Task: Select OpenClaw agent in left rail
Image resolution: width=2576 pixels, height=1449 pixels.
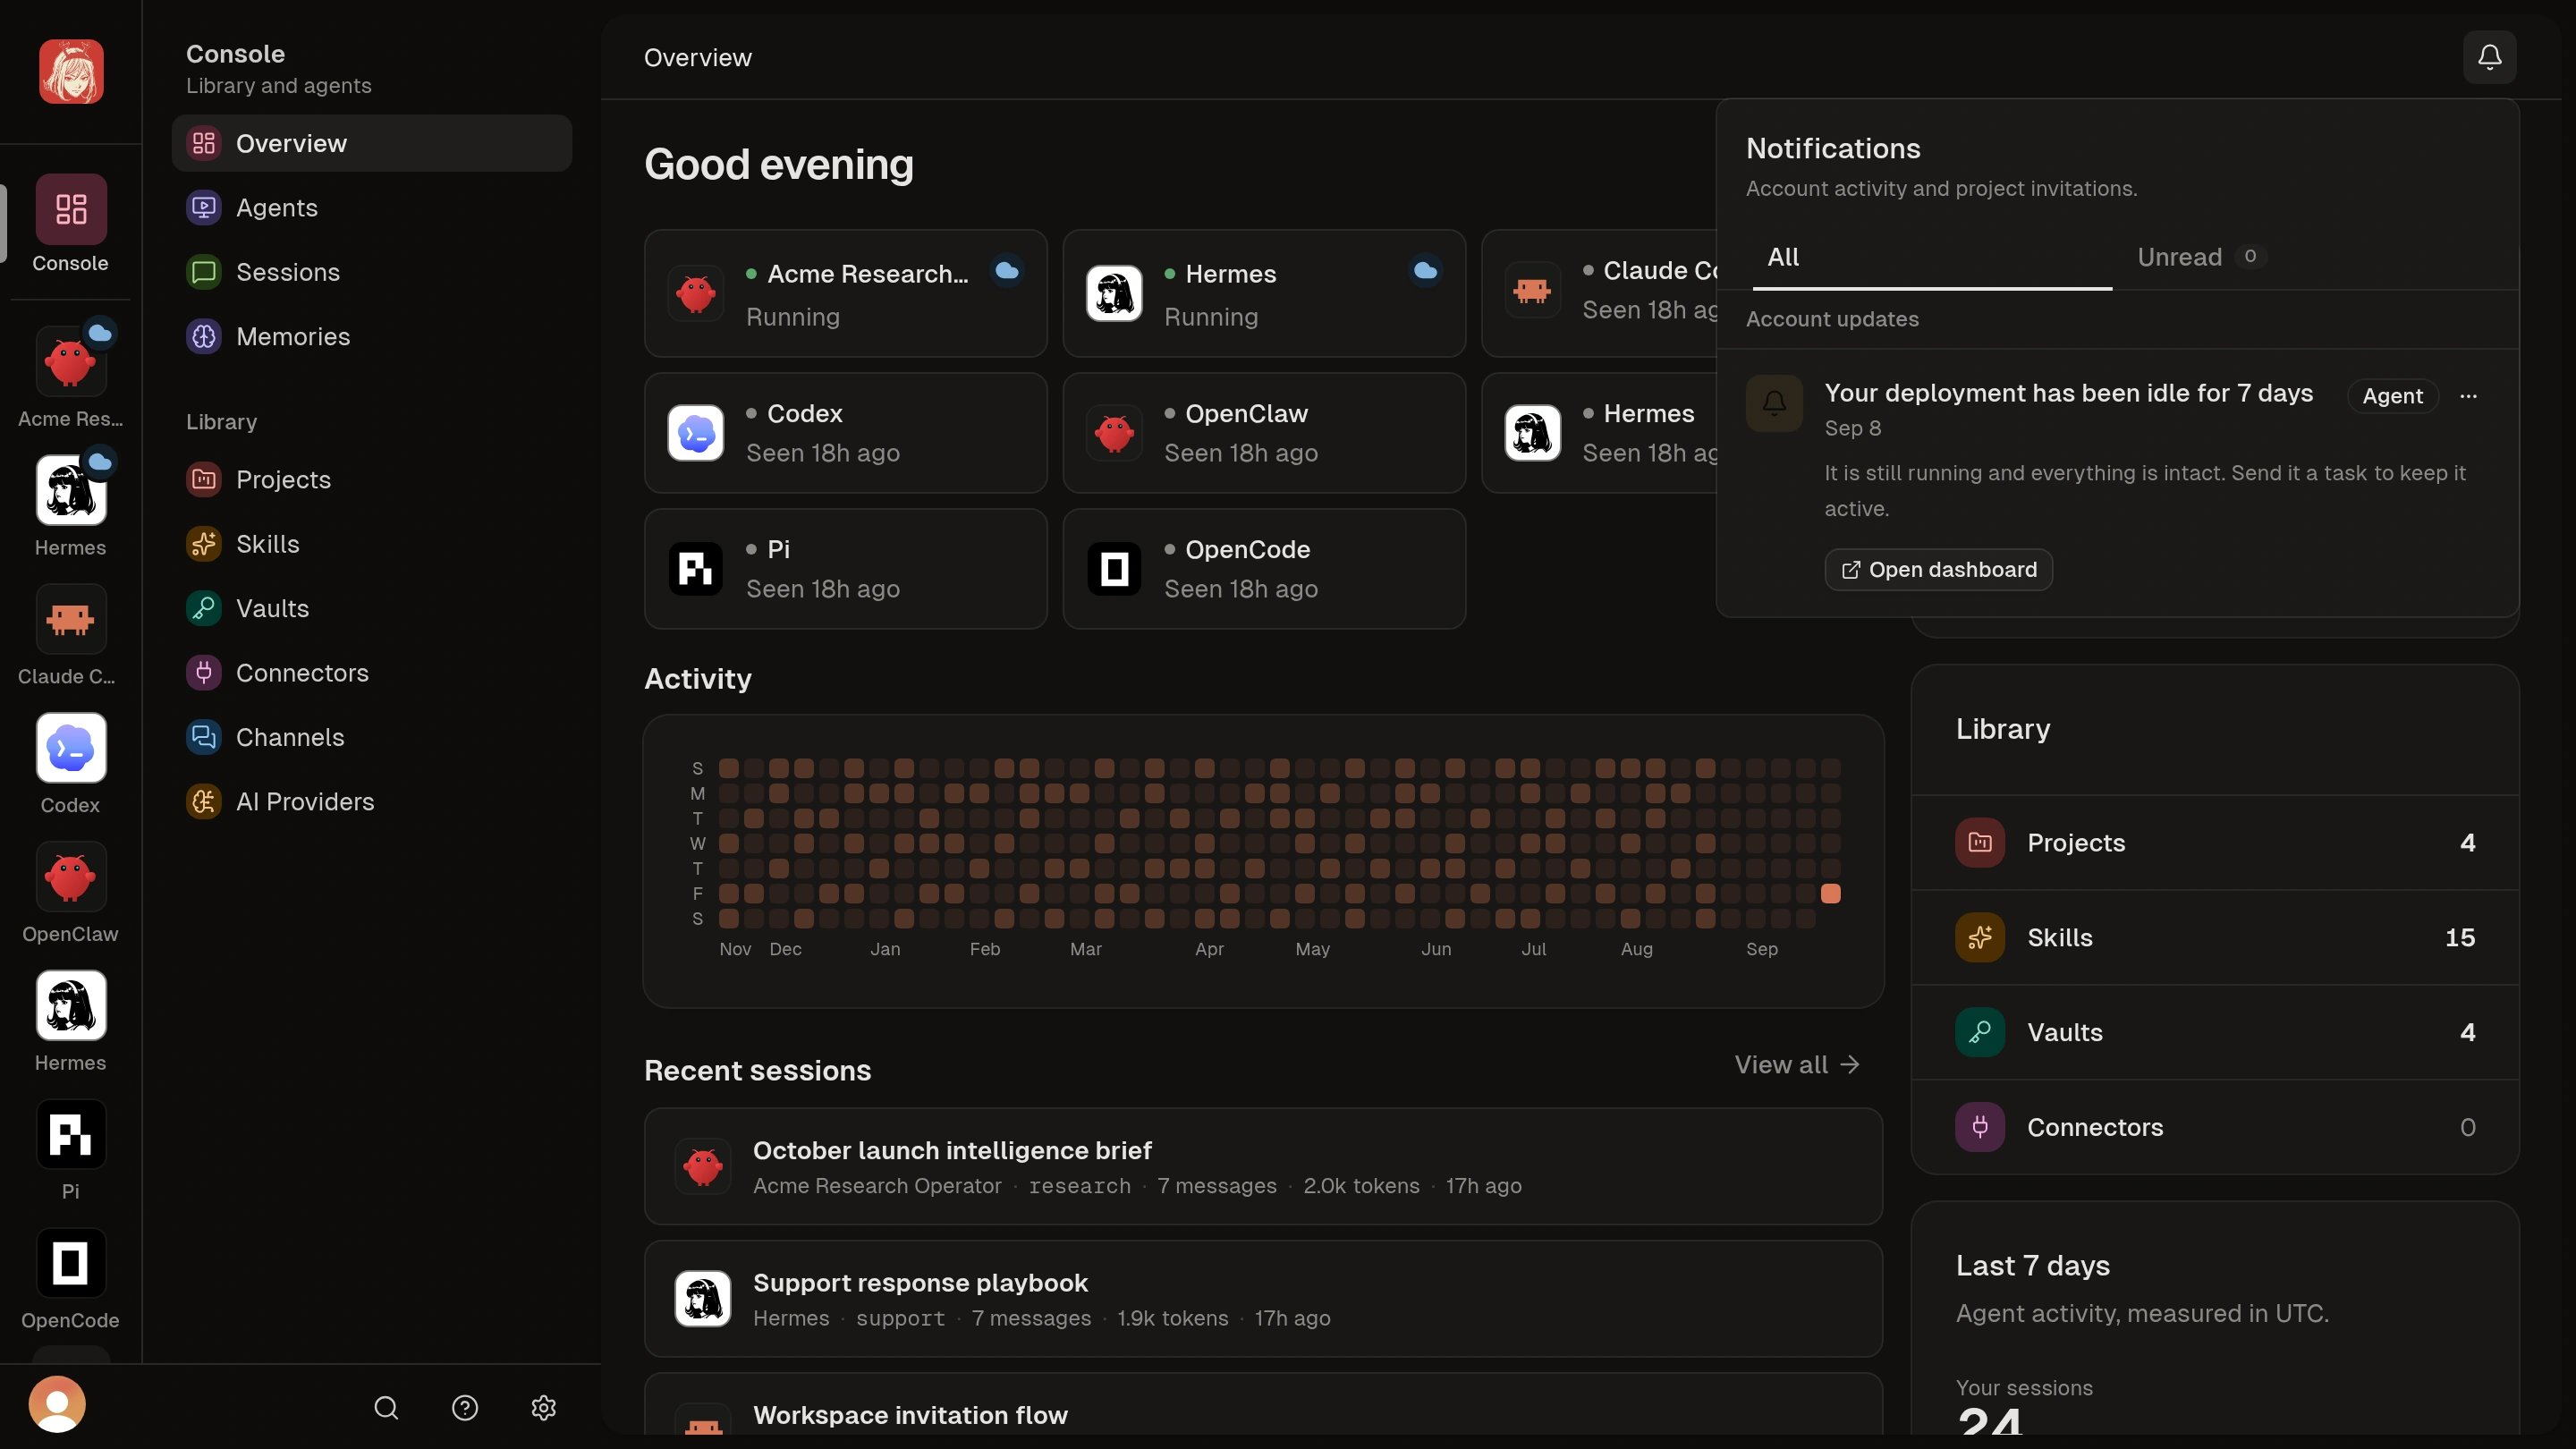Action: pyautogui.click(x=70, y=893)
